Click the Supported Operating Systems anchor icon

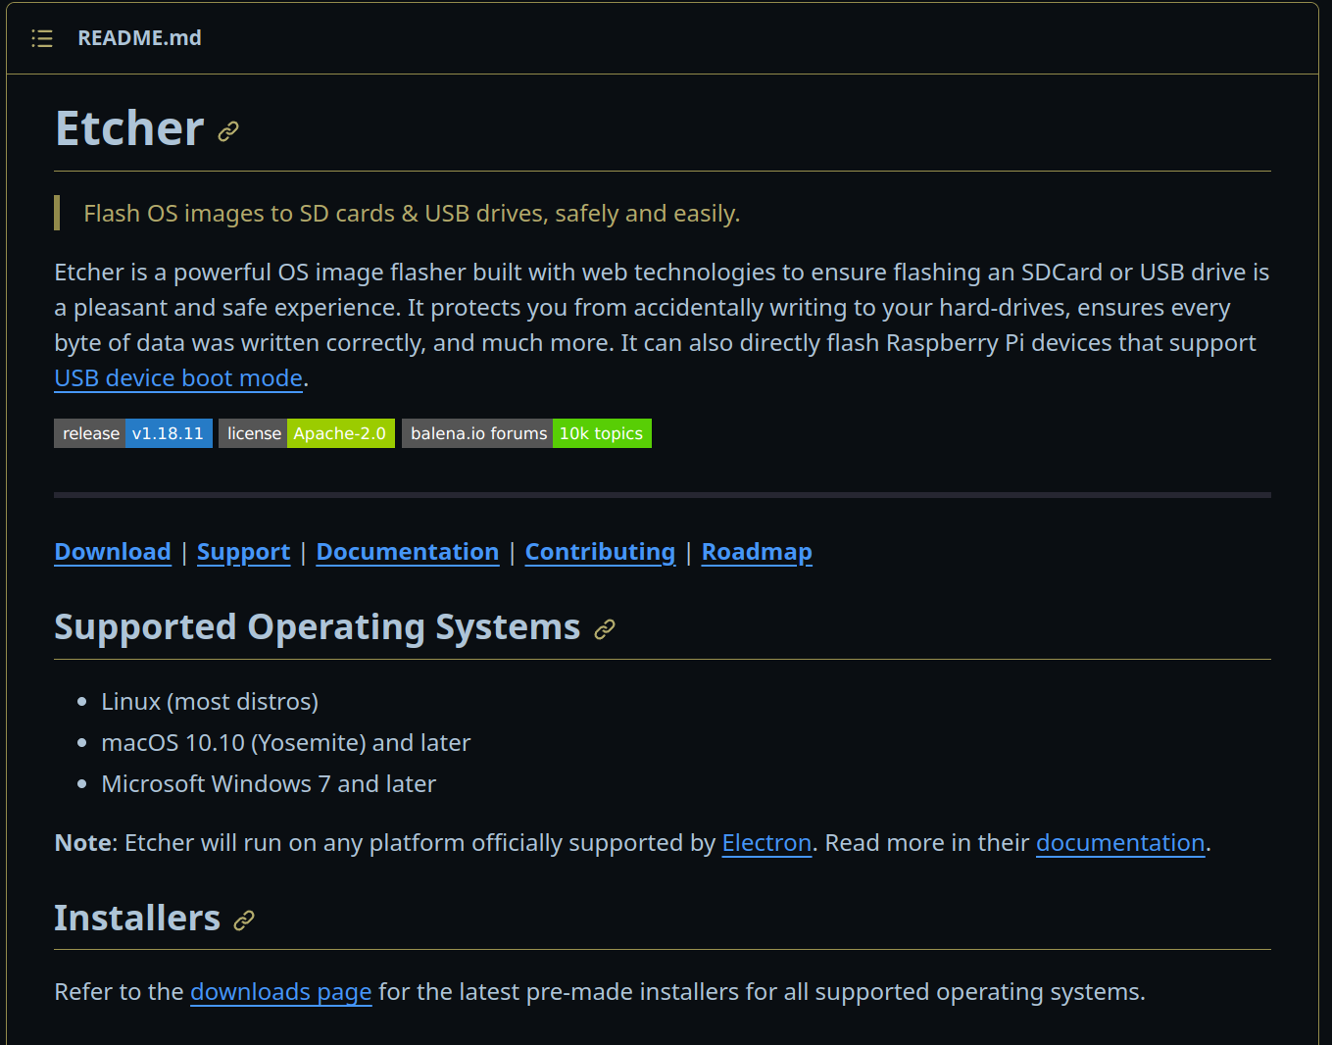(x=605, y=629)
